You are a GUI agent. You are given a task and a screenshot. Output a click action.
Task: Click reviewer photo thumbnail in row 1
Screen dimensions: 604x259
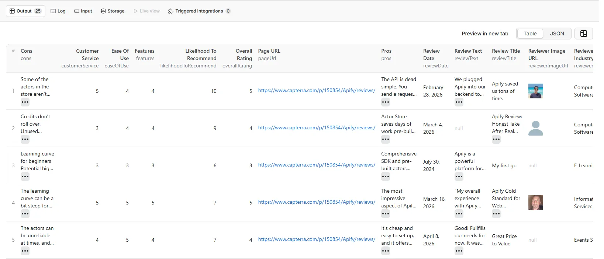click(x=535, y=91)
